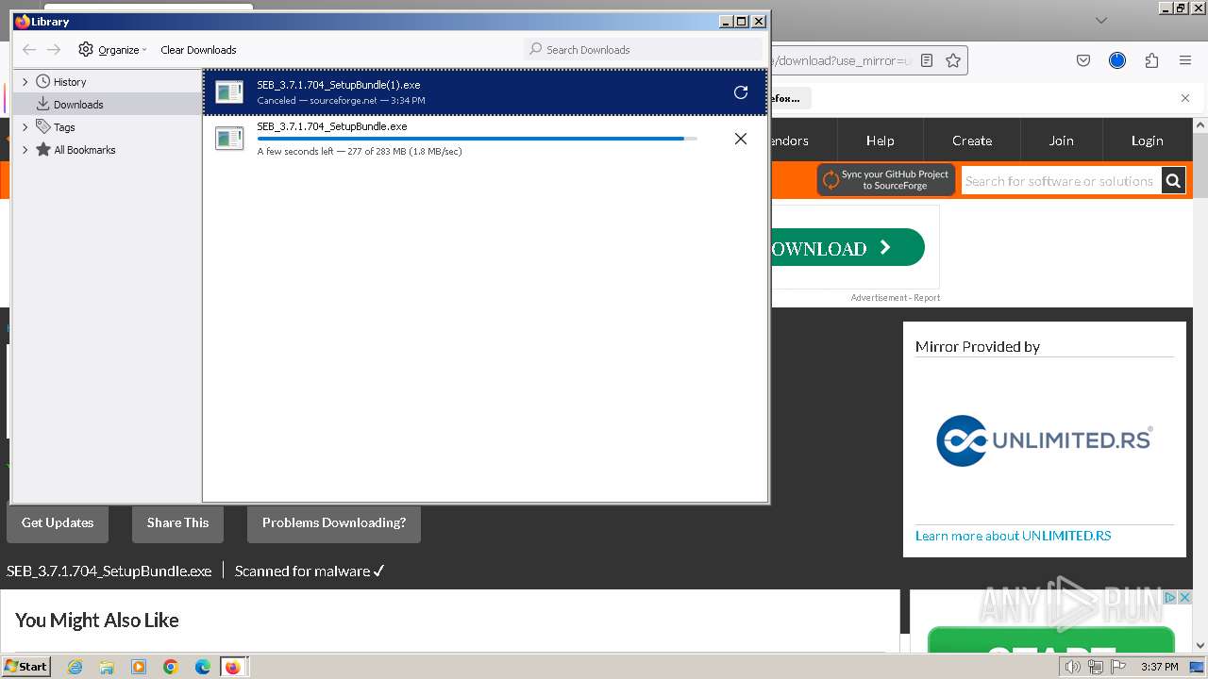Click the SEB_3.7.1.704_SetupBundle.exe filename text

(x=109, y=571)
